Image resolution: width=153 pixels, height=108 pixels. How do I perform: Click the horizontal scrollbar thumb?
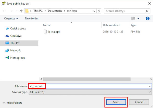pyautogui.click(x=87, y=79)
